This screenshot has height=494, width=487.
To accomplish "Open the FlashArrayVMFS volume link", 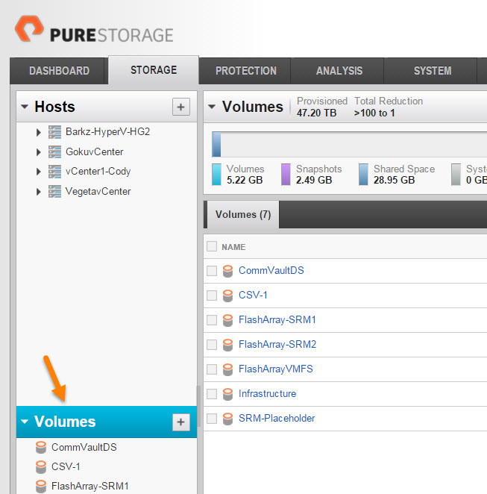I will coord(276,369).
